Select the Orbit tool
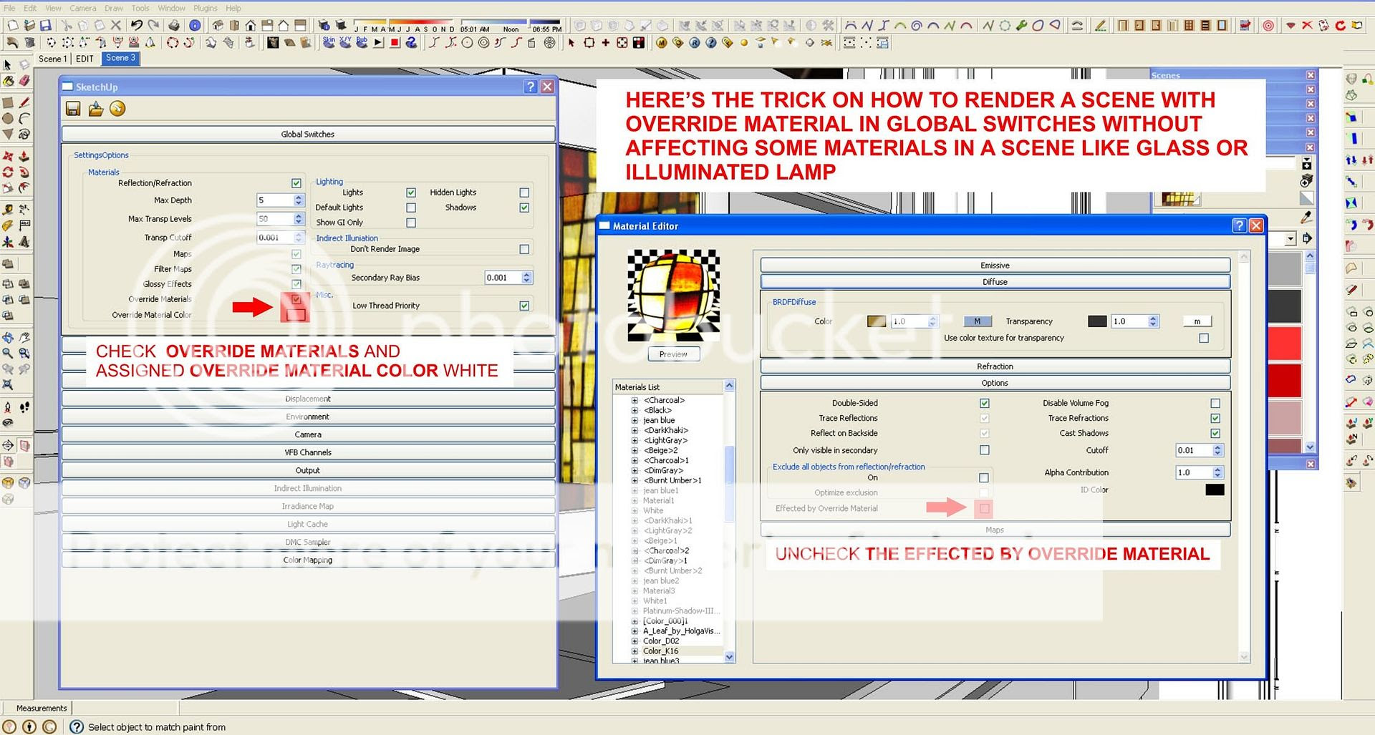1375x735 pixels. 8,337
